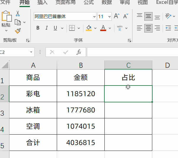Open font size dropdown
Image resolution: width=178 pixels, height=158 pixels.
click(109, 17)
